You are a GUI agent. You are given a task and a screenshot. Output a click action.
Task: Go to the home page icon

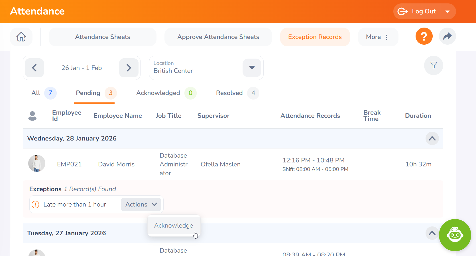coord(21,37)
